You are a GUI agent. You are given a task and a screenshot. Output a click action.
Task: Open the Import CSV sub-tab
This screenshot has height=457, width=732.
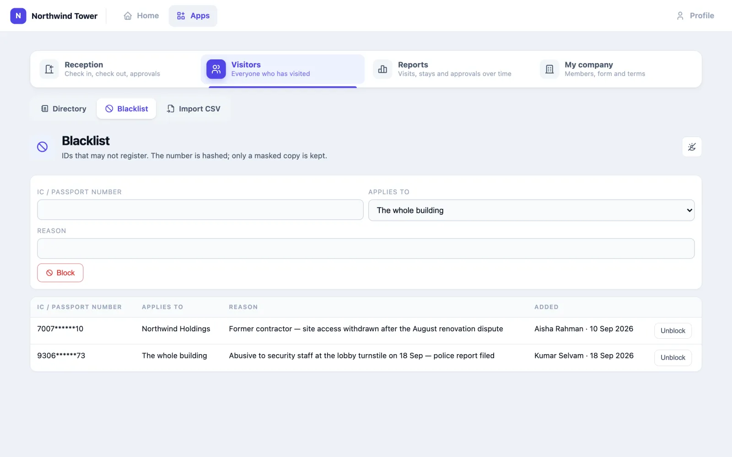194,109
